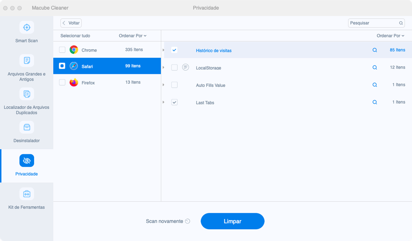Expand Auto Fills Value row arrow
This screenshot has width=412, height=241.
[163, 85]
